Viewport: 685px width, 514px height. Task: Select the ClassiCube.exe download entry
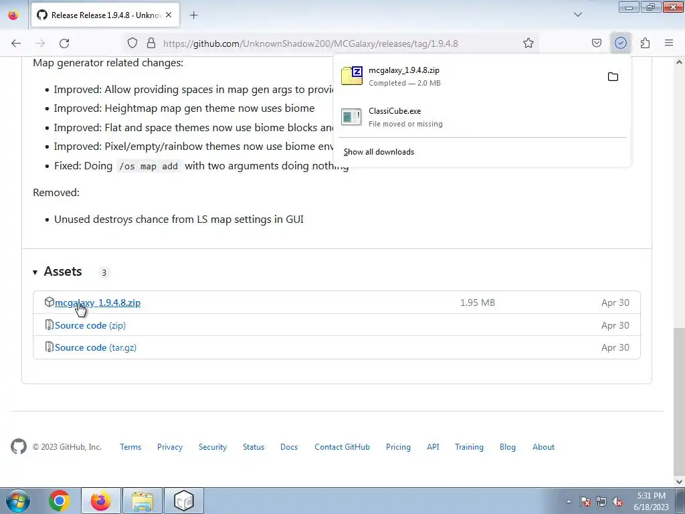482,117
